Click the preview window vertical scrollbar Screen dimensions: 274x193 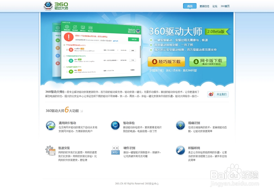(140, 52)
